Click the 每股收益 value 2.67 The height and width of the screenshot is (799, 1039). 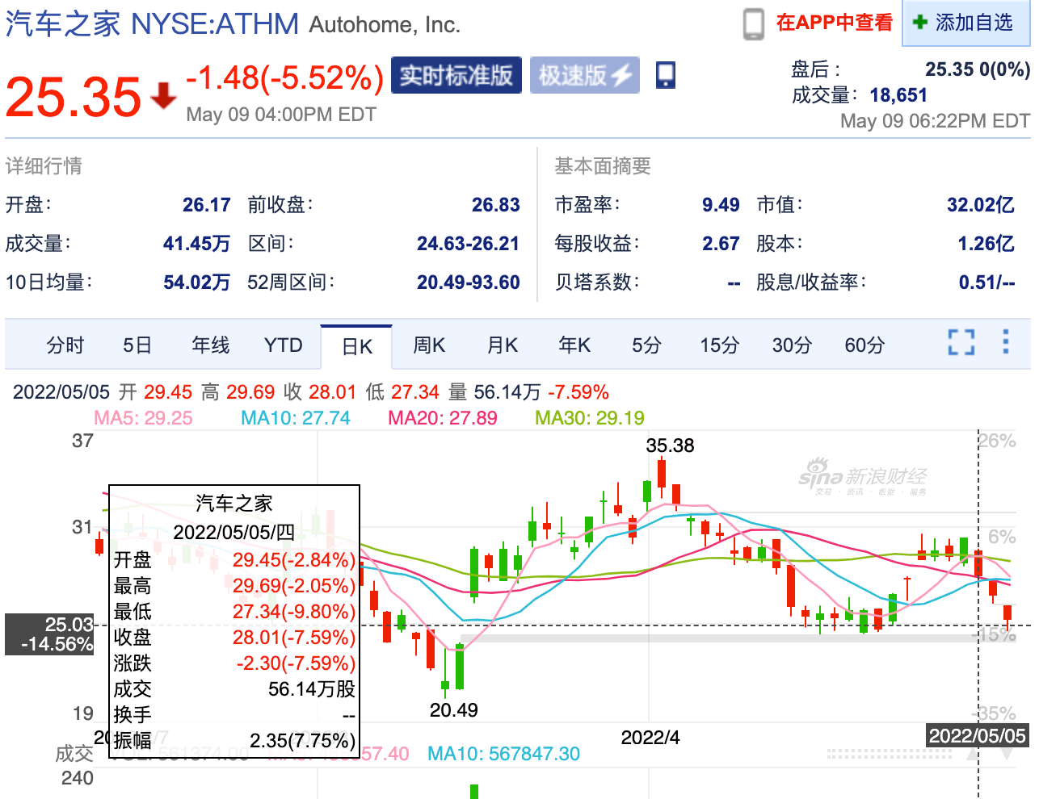(721, 244)
